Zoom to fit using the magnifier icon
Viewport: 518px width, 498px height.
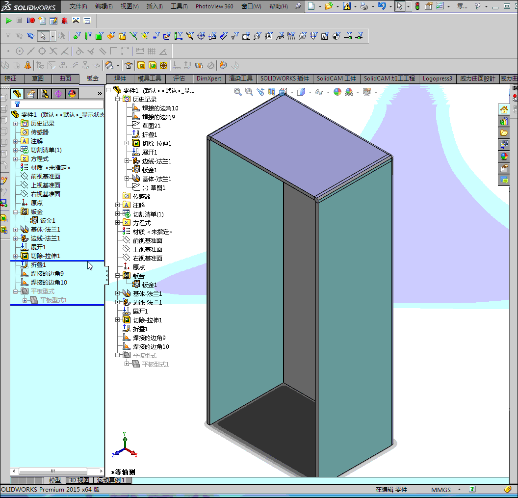[x=237, y=92]
